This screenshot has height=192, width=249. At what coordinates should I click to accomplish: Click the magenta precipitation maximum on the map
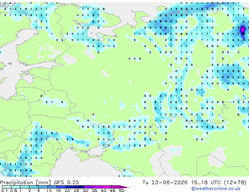point(242,29)
